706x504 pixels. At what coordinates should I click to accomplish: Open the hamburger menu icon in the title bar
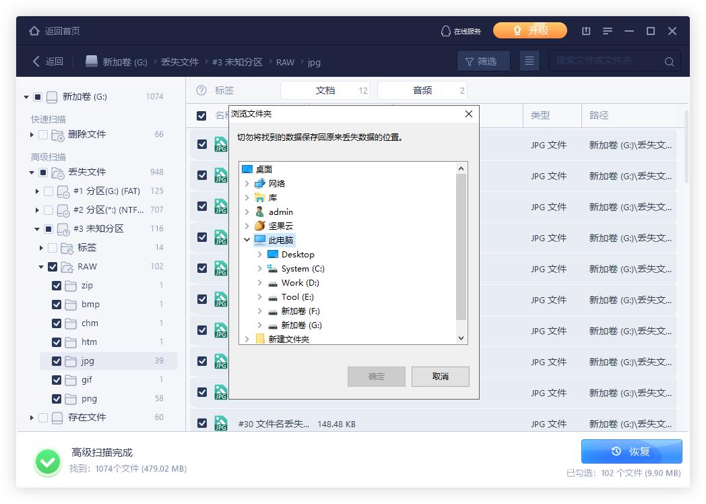607,30
